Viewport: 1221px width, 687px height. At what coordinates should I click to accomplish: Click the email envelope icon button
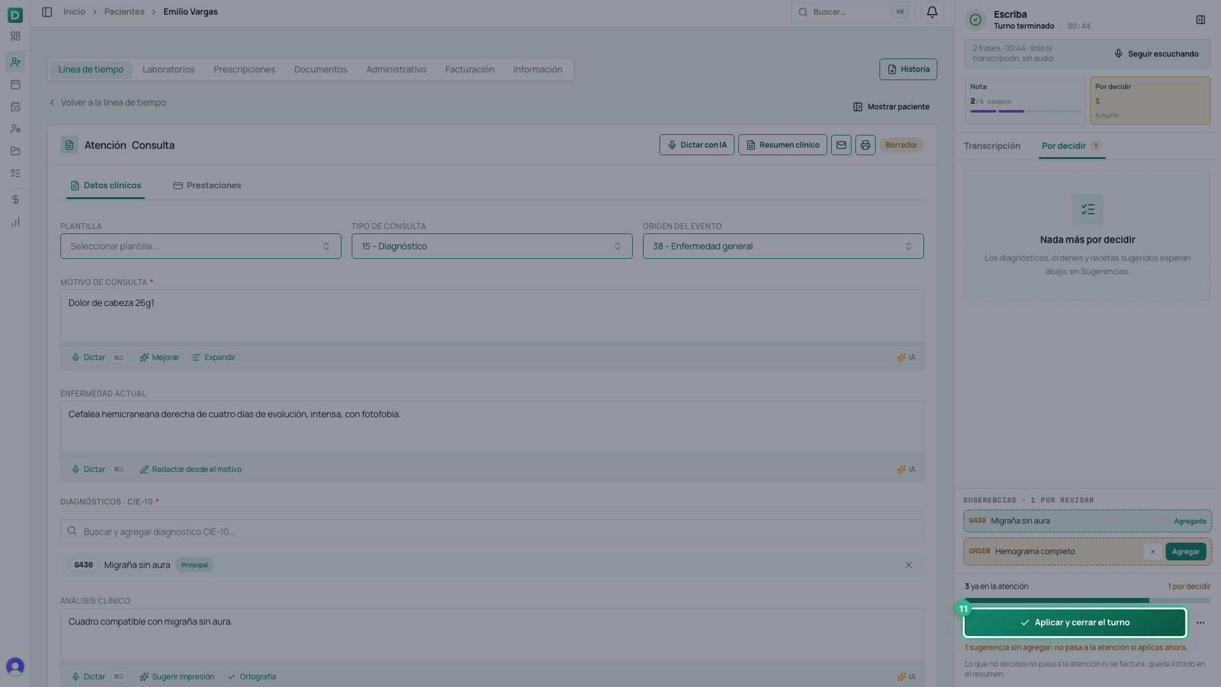[x=841, y=145]
